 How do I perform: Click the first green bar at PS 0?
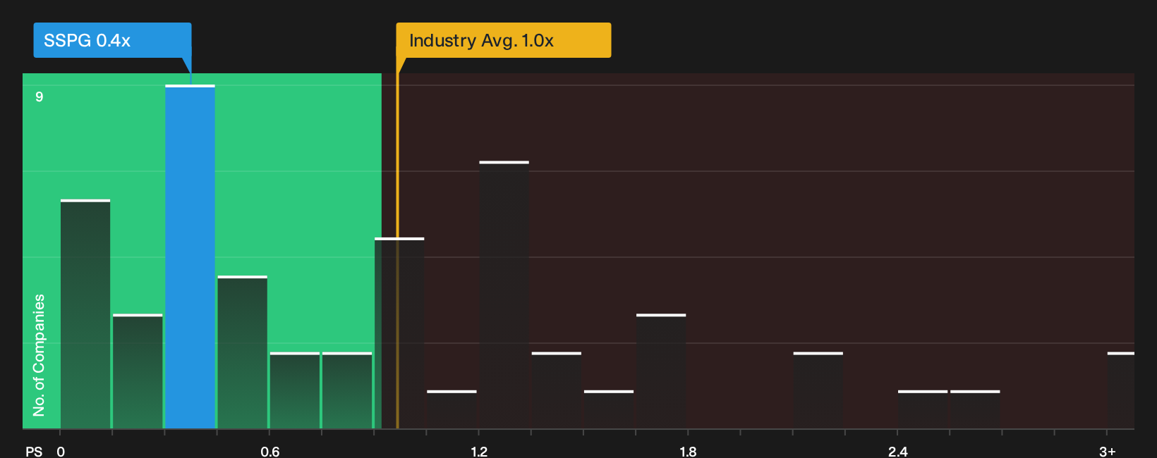(x=85, y=314)
